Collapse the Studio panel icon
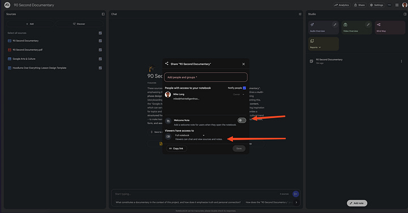This screenshot has height=213, width=408. (405, 14)
